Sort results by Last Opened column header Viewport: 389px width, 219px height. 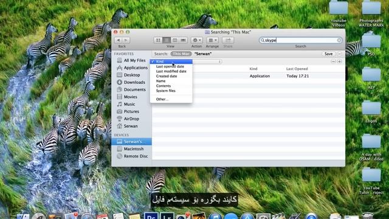(297, 69)
